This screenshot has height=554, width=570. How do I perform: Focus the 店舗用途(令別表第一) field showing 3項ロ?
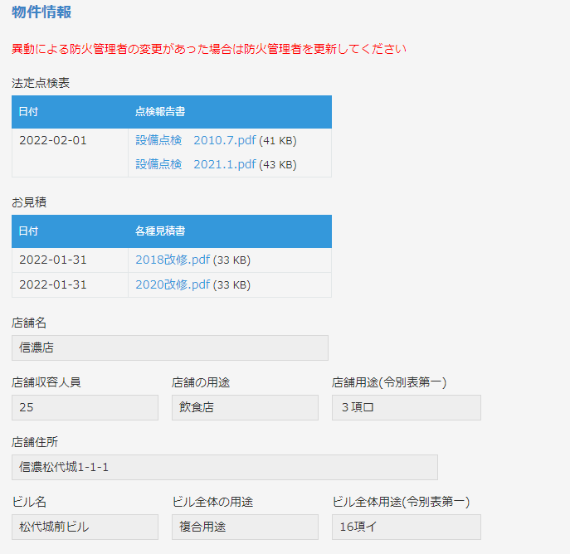pos(406,407)
